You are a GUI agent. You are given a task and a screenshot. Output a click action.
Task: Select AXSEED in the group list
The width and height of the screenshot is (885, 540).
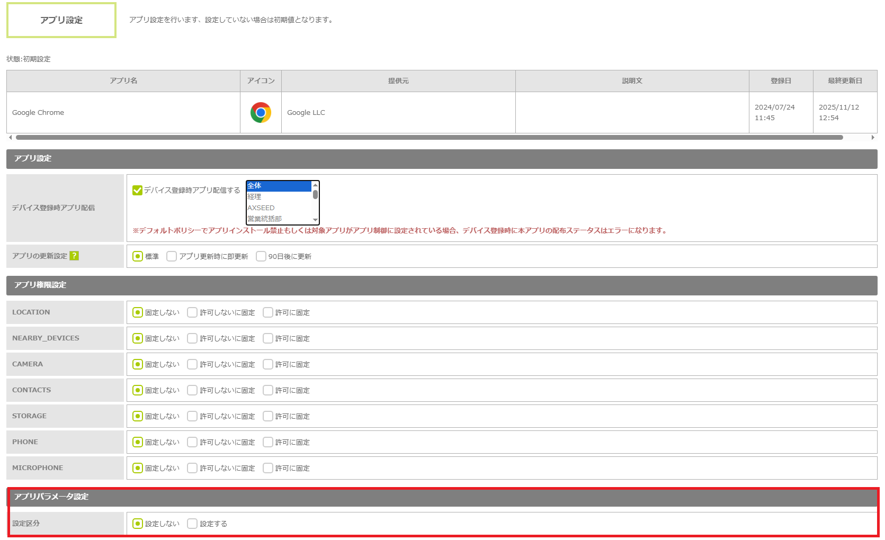279,208
